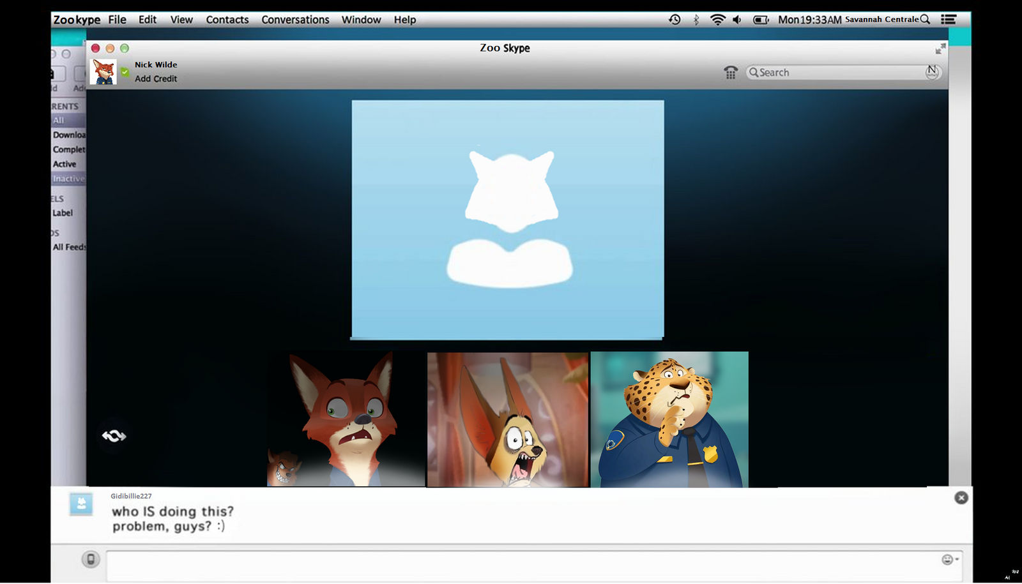1022x584 pixels.
Task: Open the Conversations menu
Action: point(295,20)
